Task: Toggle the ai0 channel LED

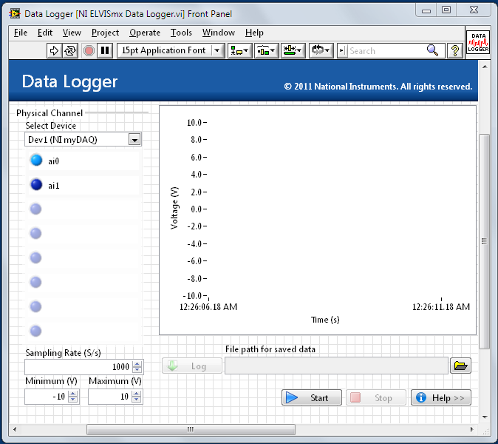Action: click(36, 161)
